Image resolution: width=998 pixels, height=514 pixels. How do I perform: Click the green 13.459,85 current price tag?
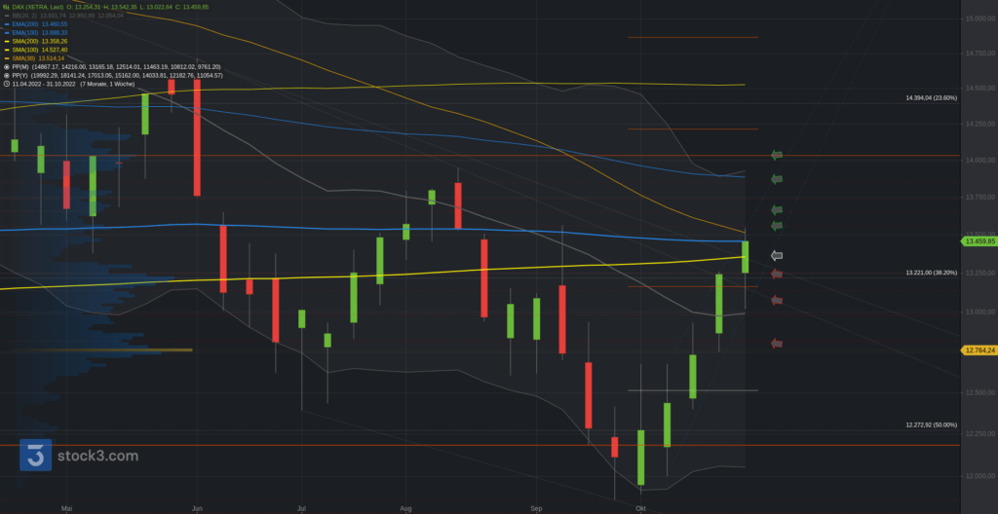pos(979,240)
